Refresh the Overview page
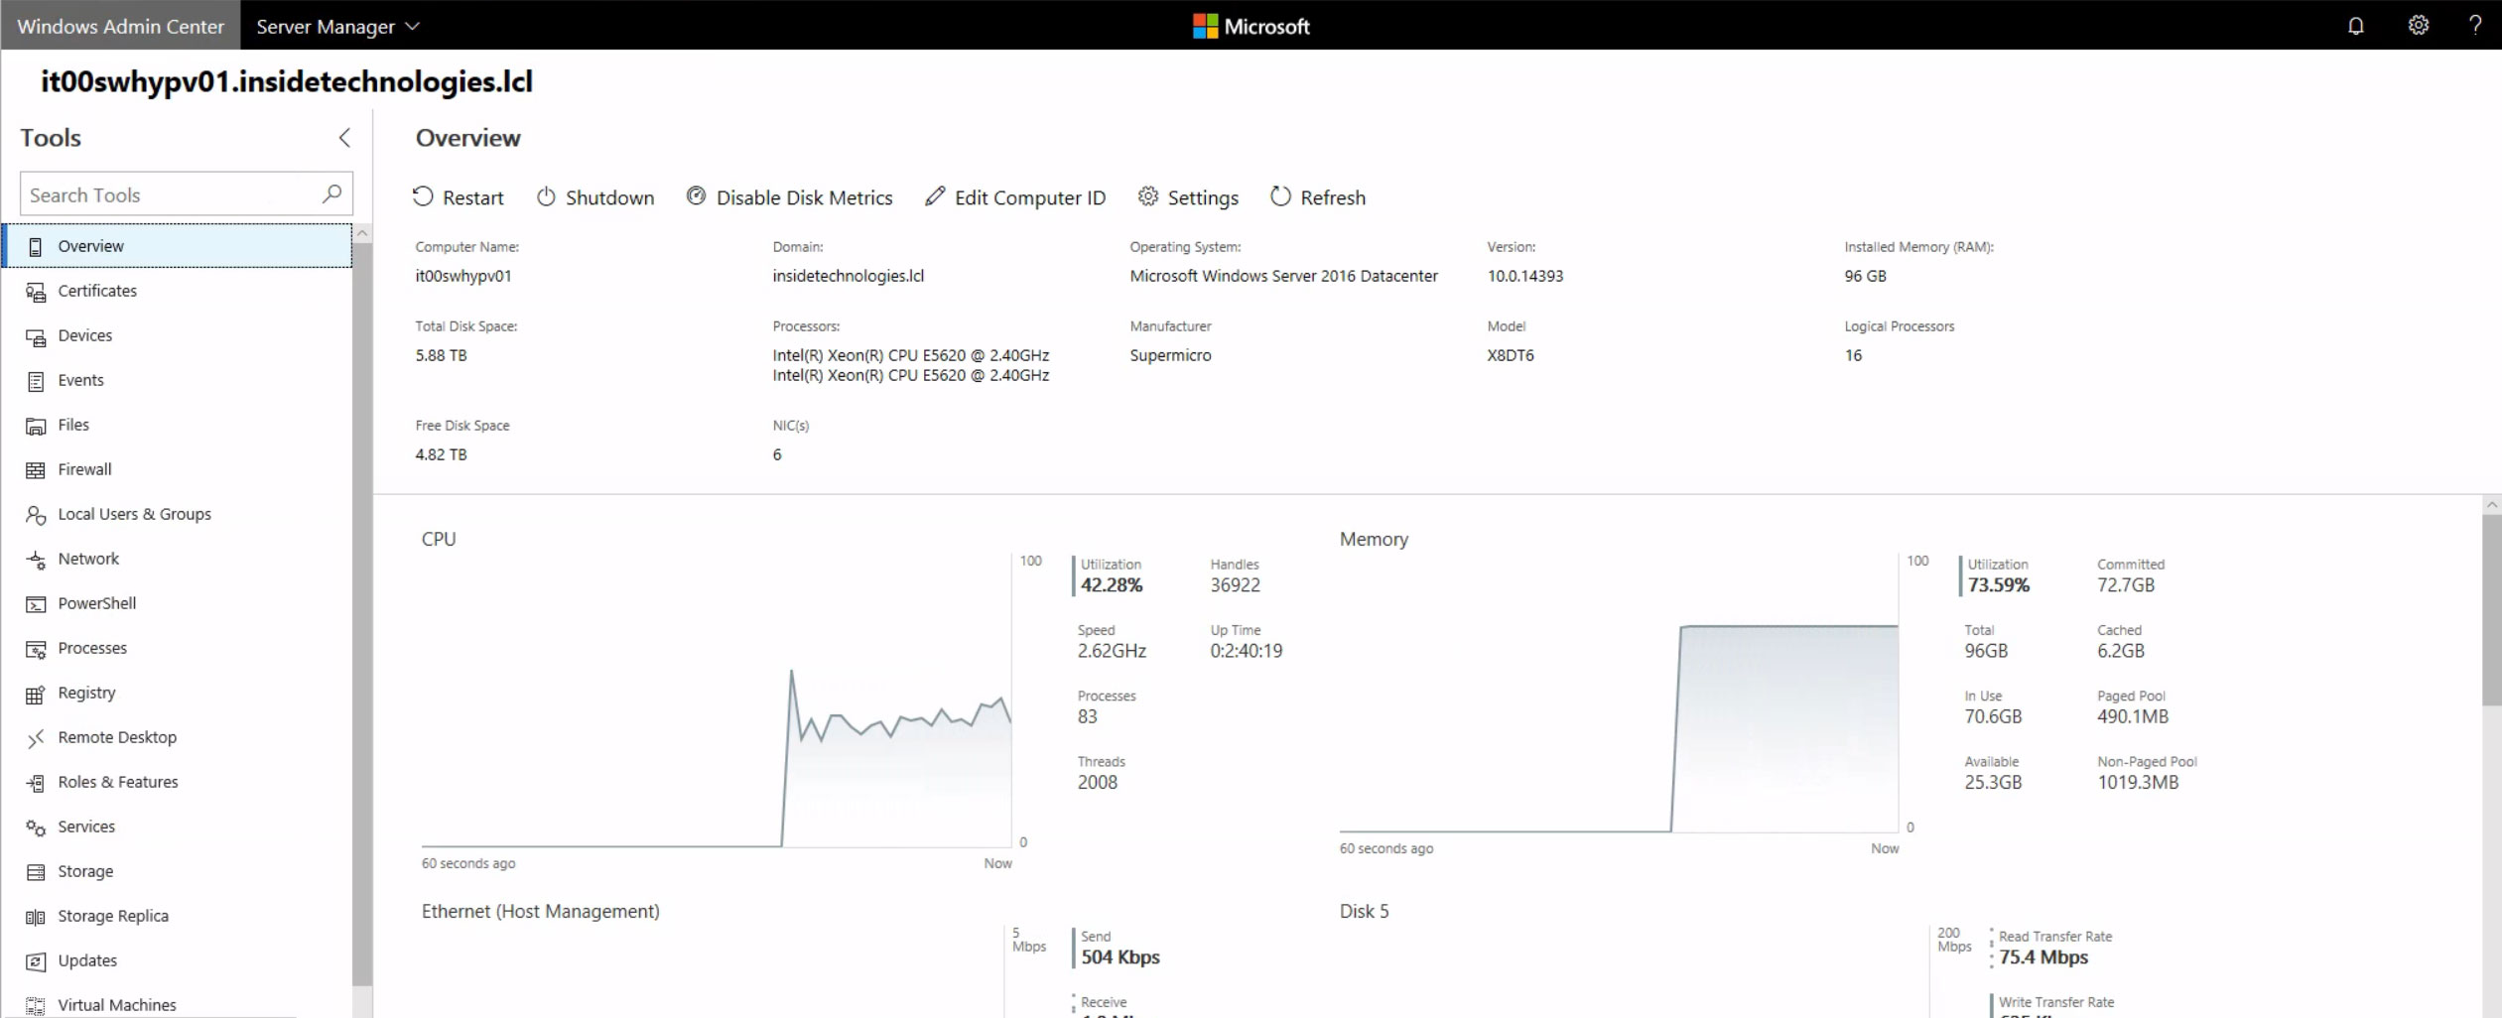The width and height of the screenshot is (2502, 1018). click(1318, 197)
